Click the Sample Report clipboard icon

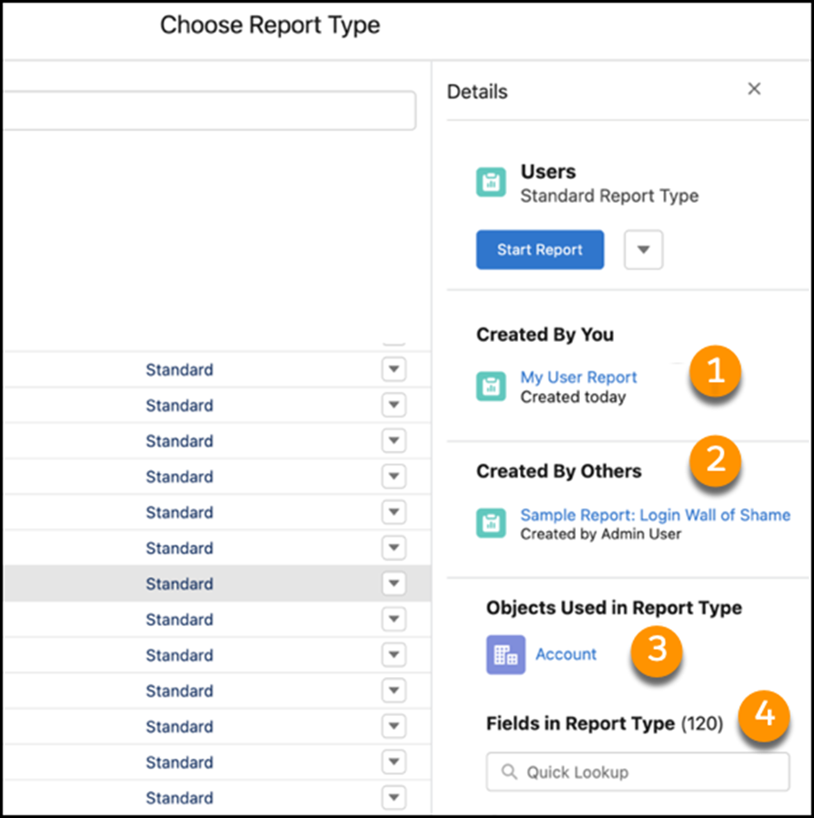coord(491,524)
